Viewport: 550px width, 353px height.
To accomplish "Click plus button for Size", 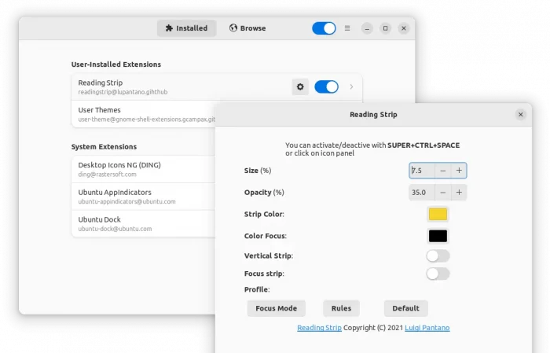I will pyautogui.click(x=459, y=171).
